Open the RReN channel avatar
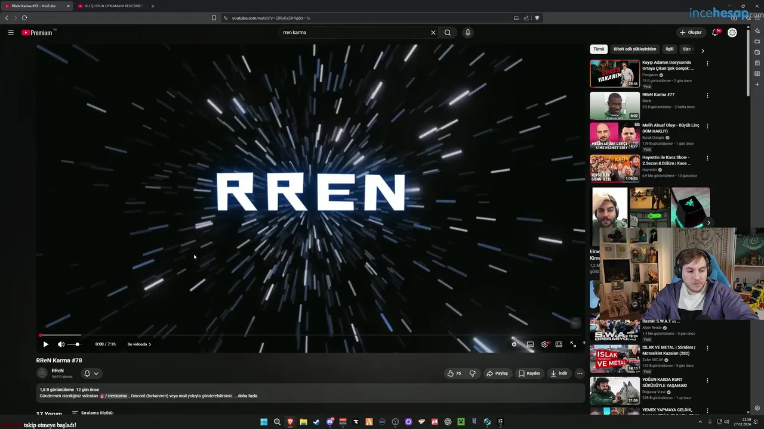 [x=42, y=373]
